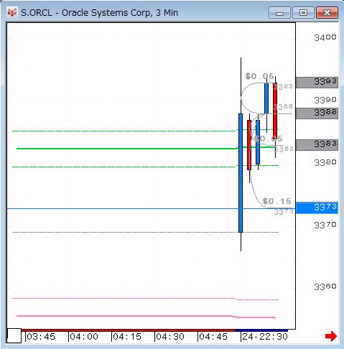Click the 3360 price scale label

325,287
